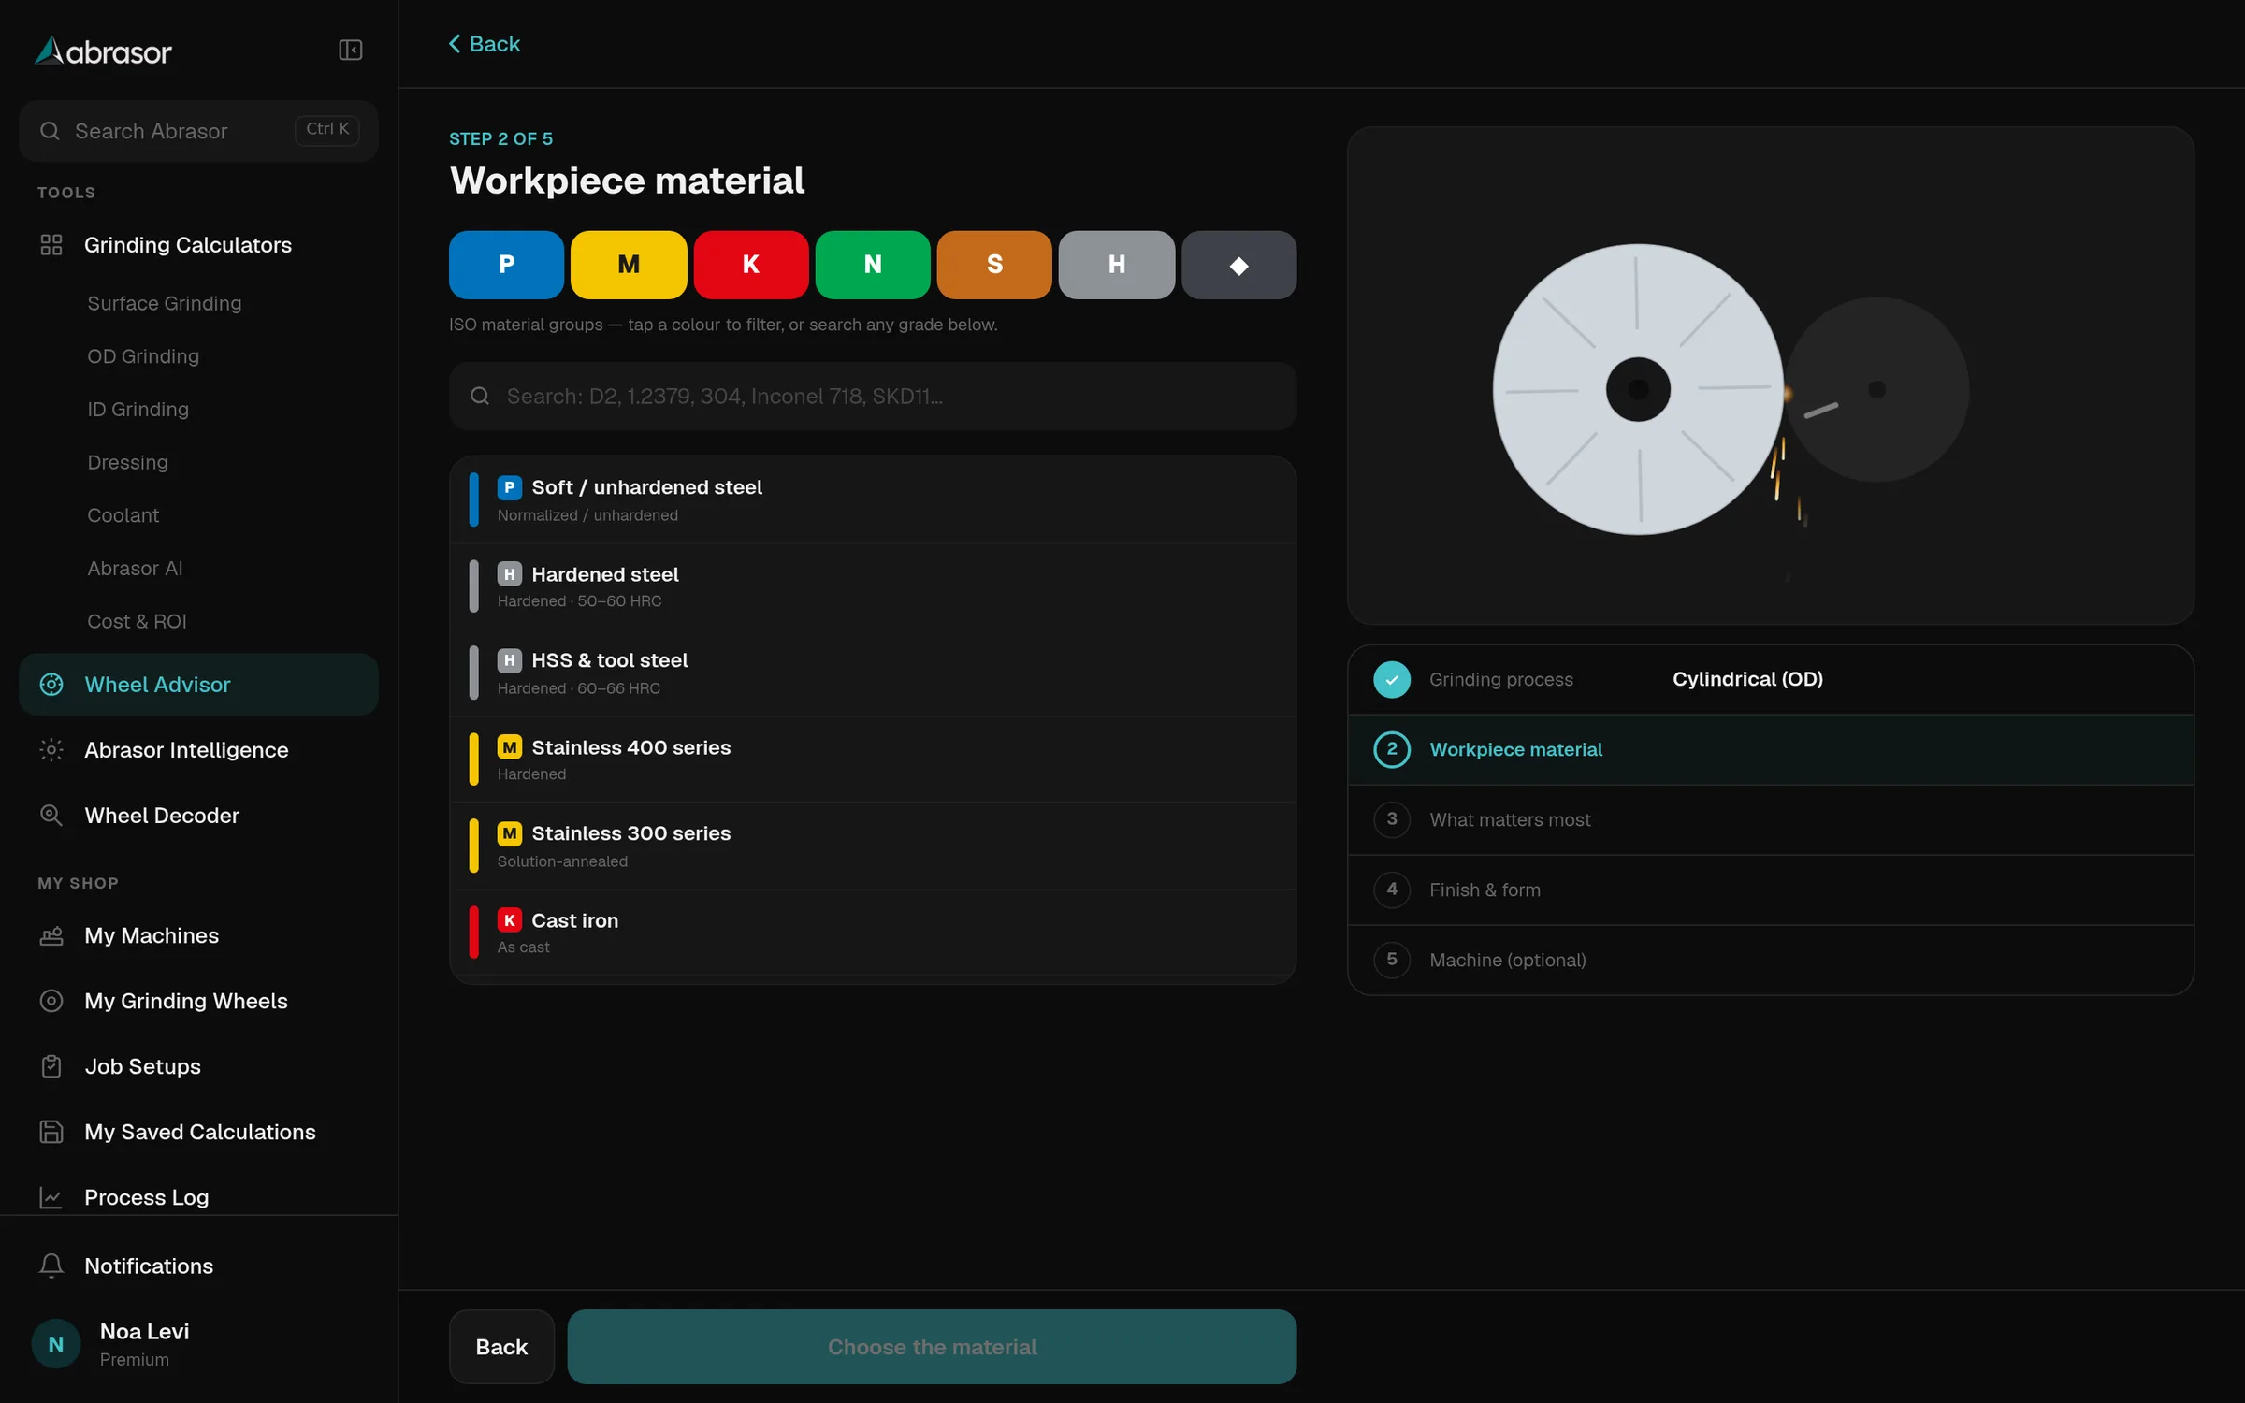Go back using top Back link

coord(485,44)
